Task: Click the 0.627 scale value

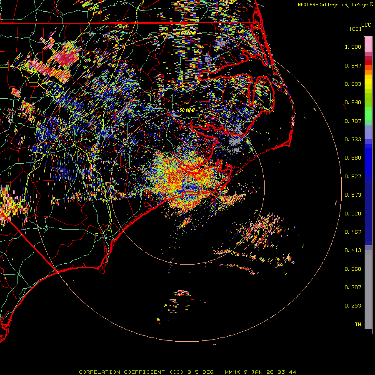Action: [x=353, y=177]
